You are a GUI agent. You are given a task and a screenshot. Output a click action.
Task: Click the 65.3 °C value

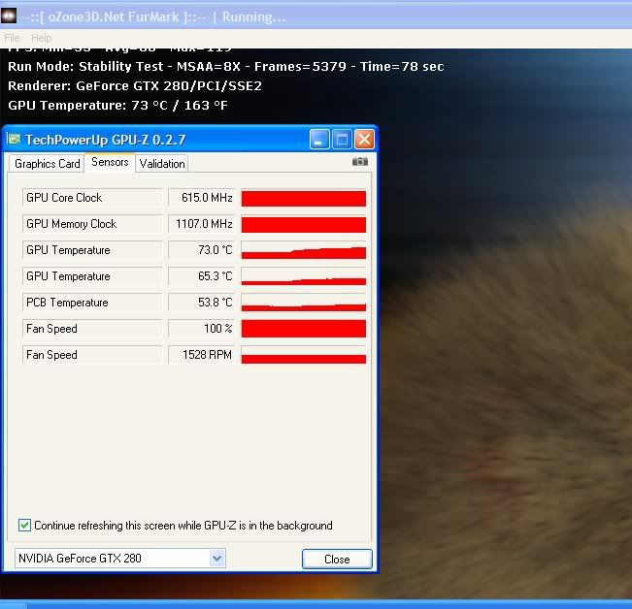point(202,276)
